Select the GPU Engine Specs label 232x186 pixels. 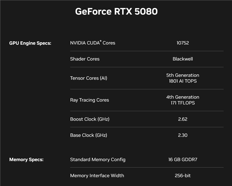(x=30, y=43)
